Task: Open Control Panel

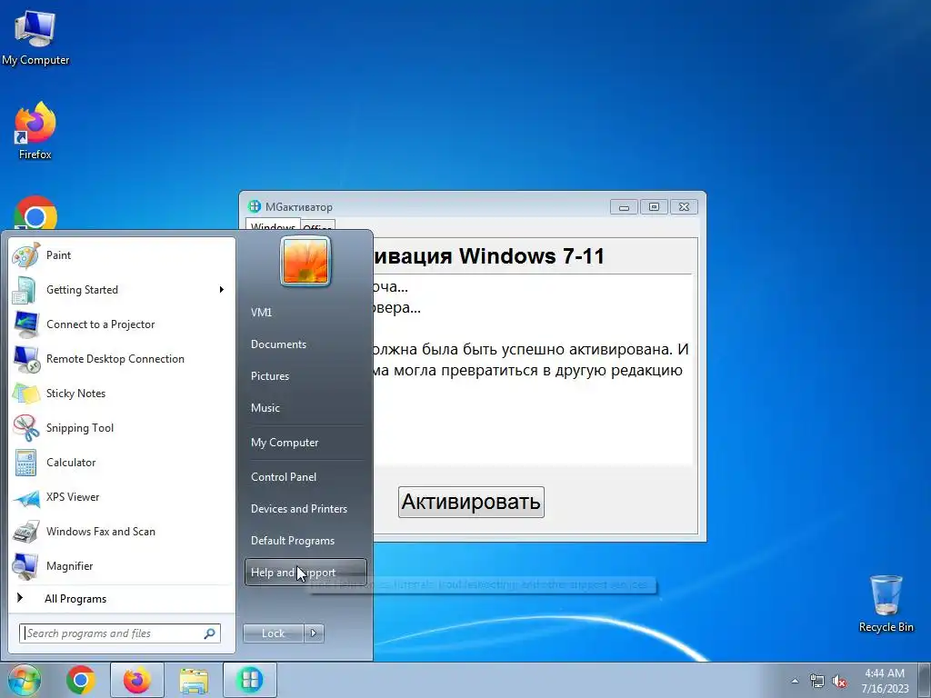Action: point(284,477)
